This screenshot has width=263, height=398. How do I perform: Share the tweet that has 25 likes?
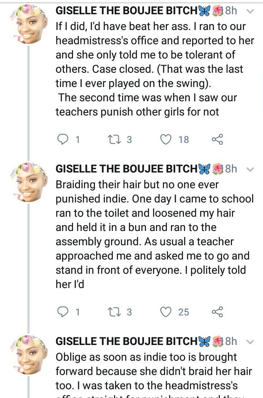(217, 312)
